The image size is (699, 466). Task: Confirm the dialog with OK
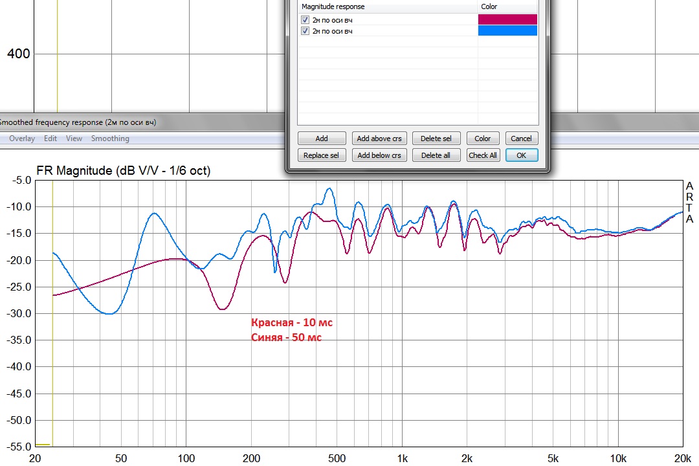(522, 155)
